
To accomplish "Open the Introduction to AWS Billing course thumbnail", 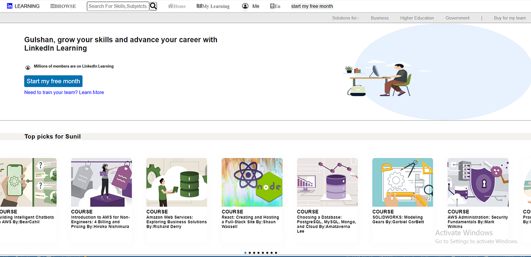I will tap(101, 182).
